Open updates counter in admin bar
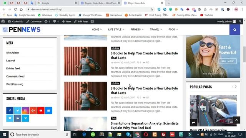Screen dimensions: 246x138 click(47, 21)
